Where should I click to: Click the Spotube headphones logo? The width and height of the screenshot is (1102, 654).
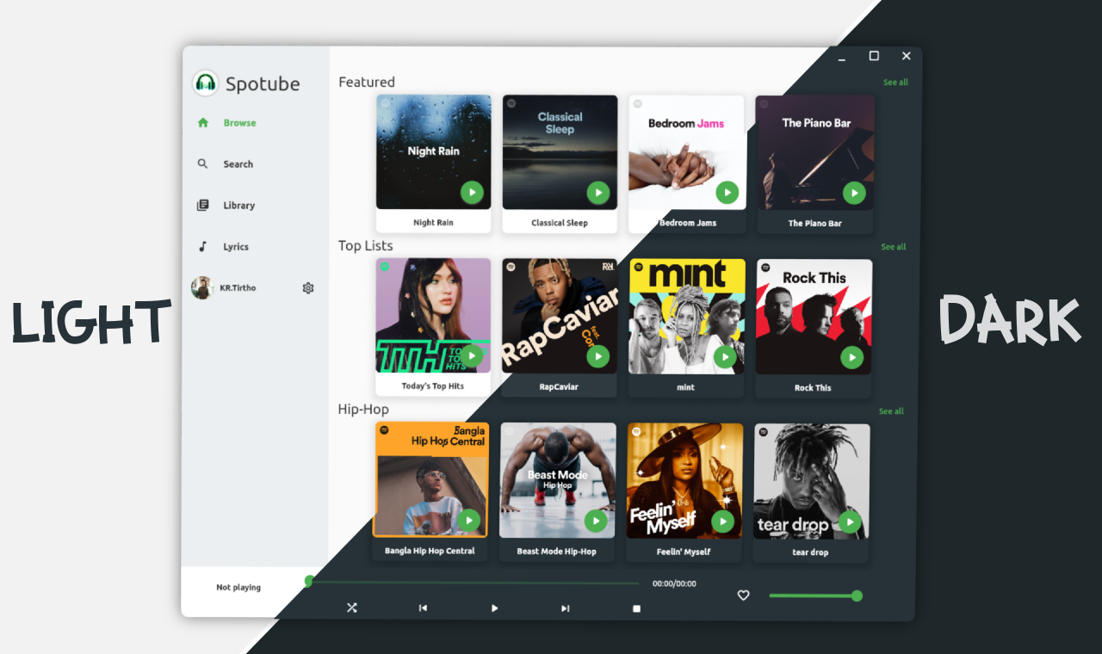point(203,83)
